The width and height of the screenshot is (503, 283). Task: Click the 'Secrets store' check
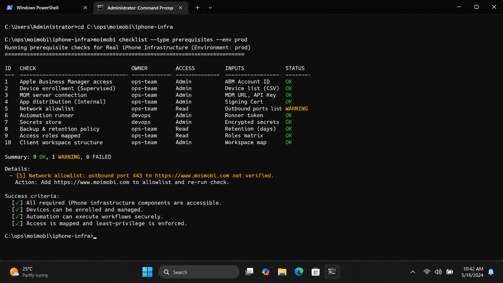click(x=41, y=122)
